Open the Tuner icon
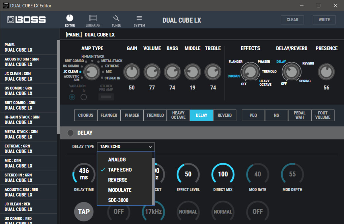Image resolution: width=344 pixels, height=224 pixels. pos(116,21)
